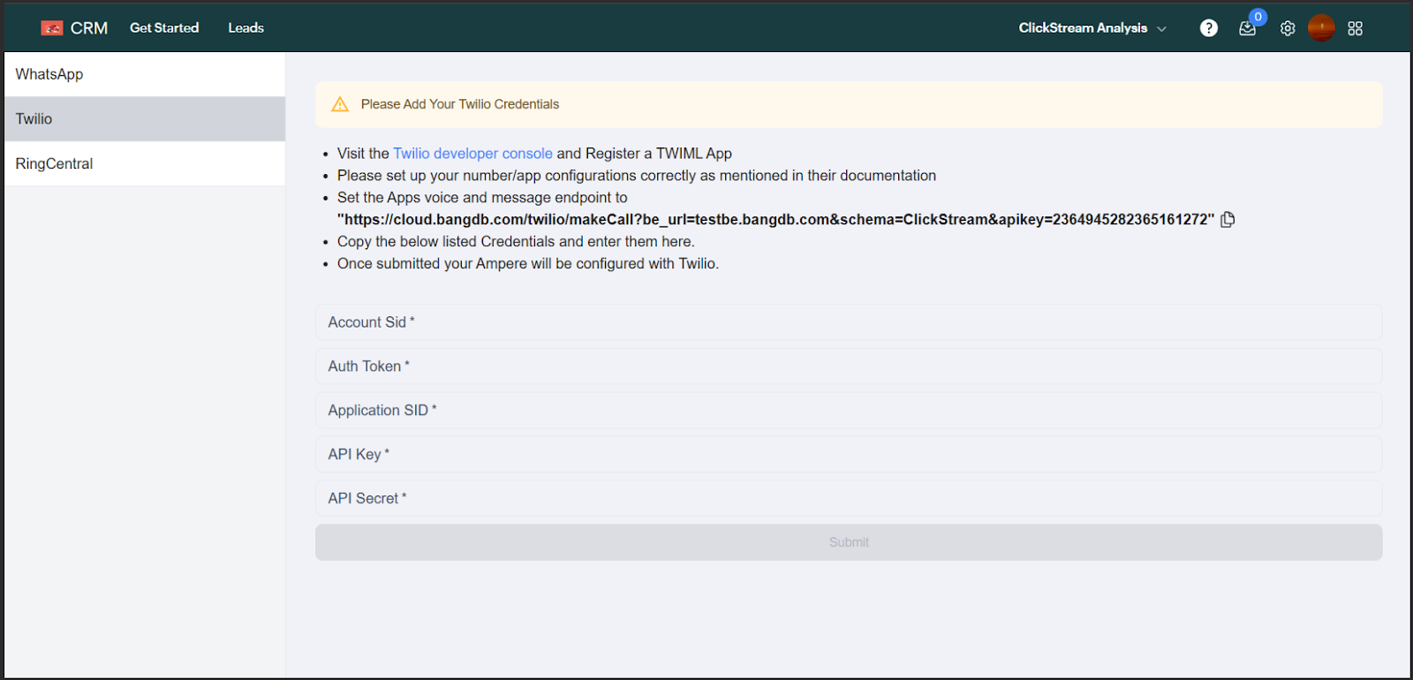Click the 'Once submitted your Ampere' line
The height and width of the screenshot is (680, 1413).
pos(528,264)
